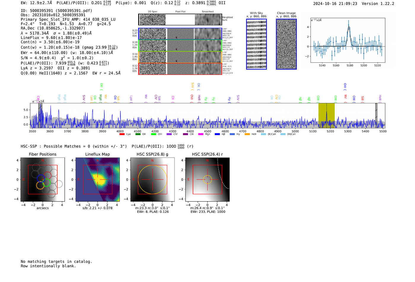Select the RA,Dec coordinates text
The width and height of the screenshot is (415, 282).
[53, 28]
